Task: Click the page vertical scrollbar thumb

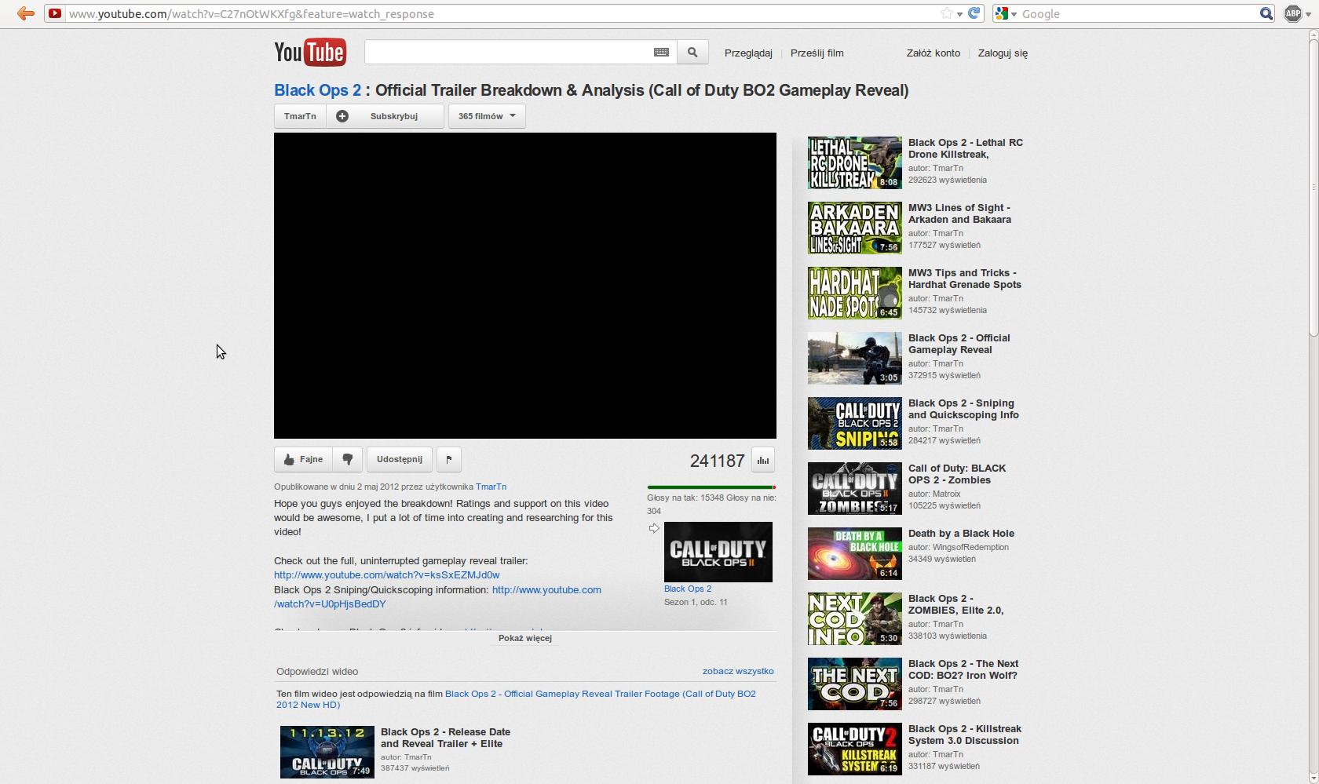Action: tap(1314, 188)
